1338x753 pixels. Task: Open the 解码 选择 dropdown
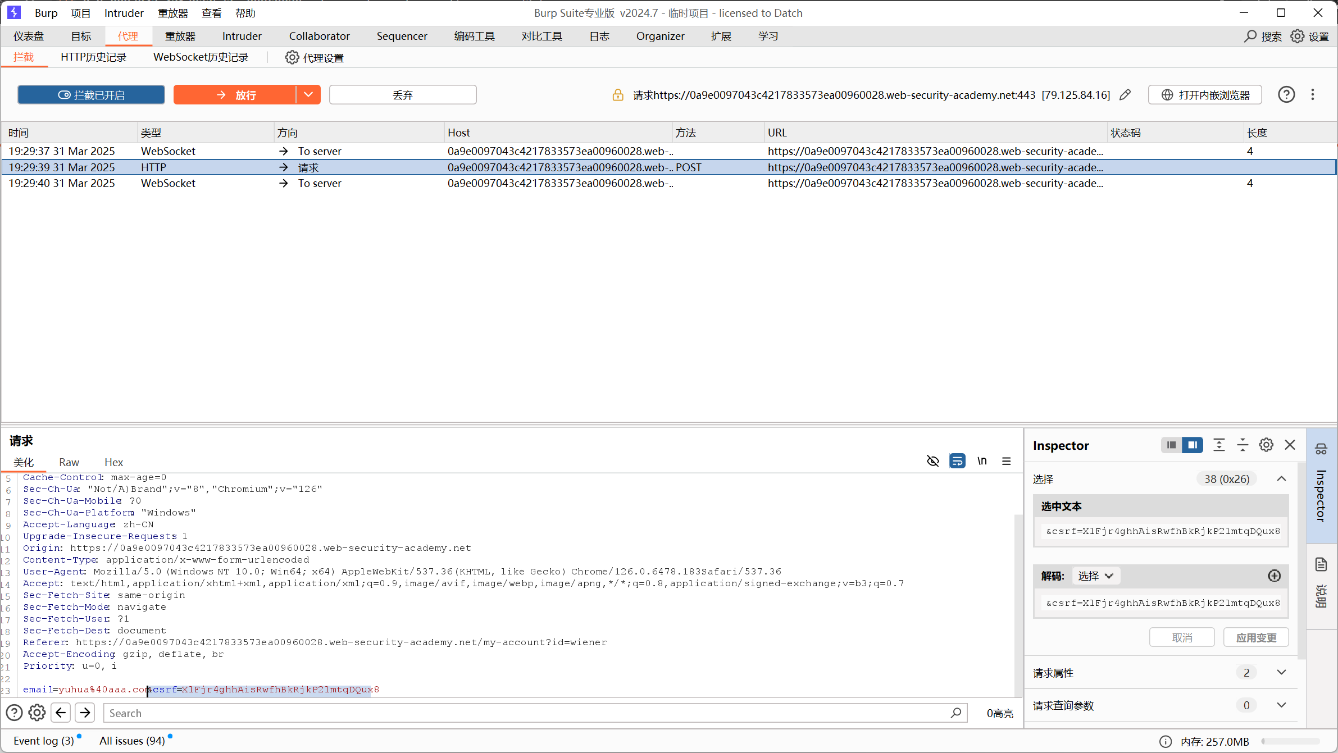1095,576
